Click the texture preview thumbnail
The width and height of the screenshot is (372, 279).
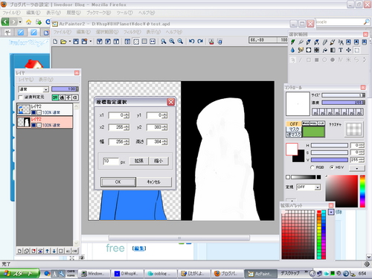pyautogui.click(x=354, y=129)
